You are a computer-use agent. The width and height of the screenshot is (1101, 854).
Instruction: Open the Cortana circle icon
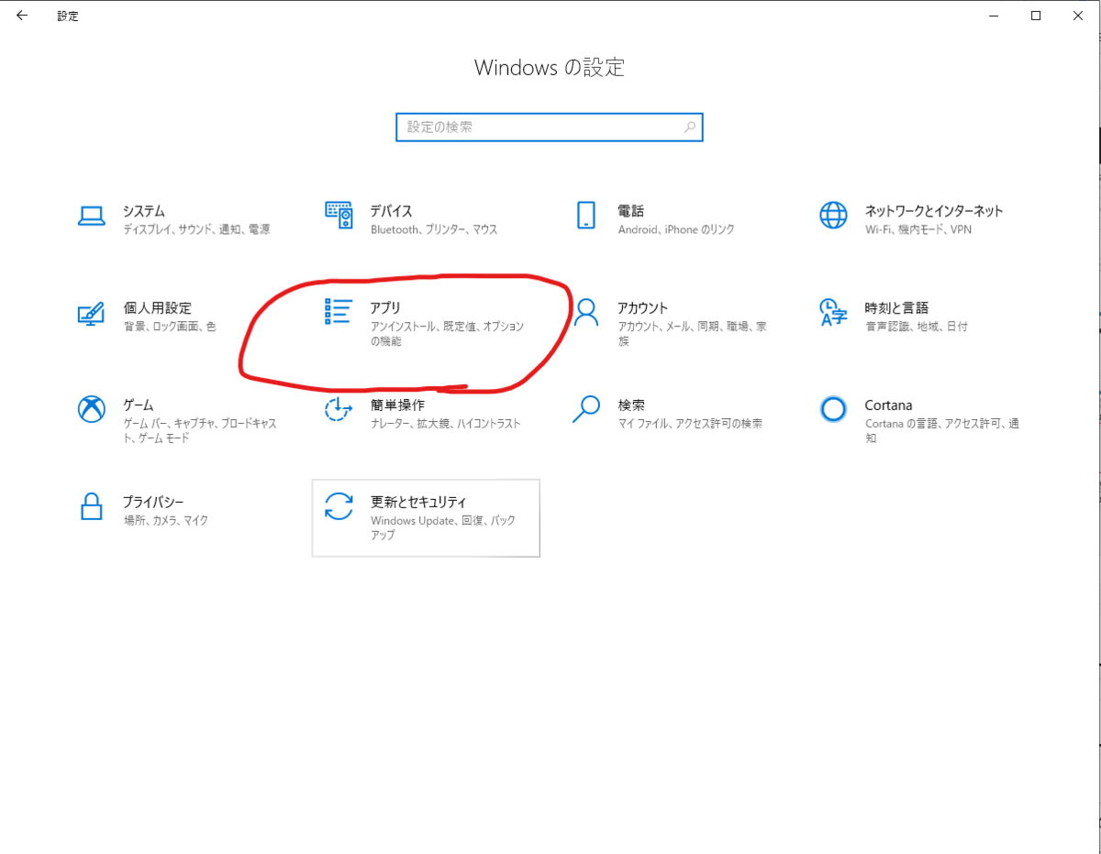pyautogui.click(x=833, y=409)
